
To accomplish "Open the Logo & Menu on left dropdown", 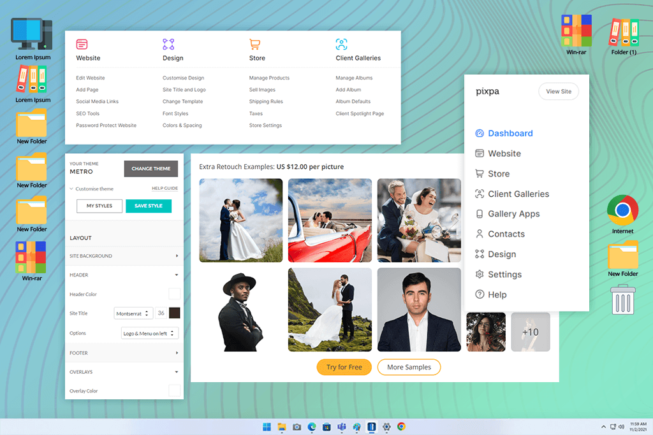I will 149,333.
